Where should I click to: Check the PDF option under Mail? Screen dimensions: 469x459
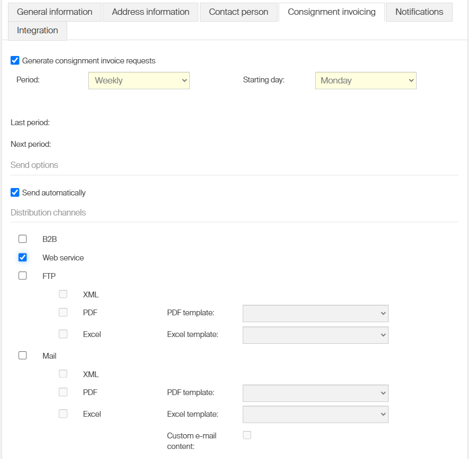[63, 392]
